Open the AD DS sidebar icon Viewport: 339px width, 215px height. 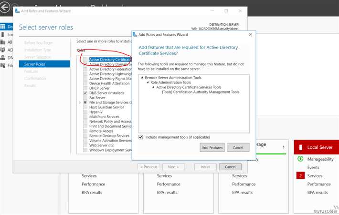tap(2, 50)
